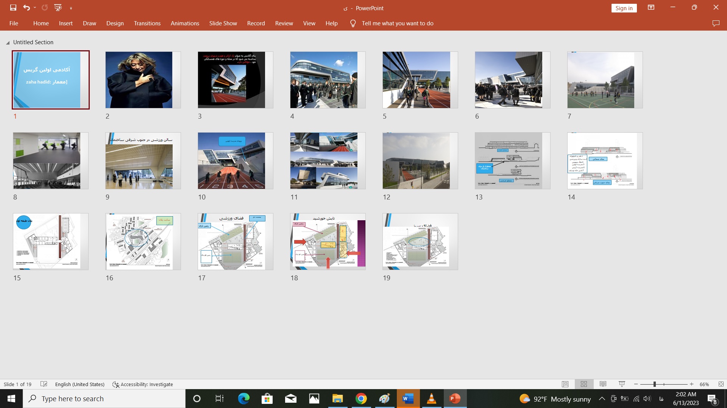Open the Undo history dropdown arrow

pos(35,8)
